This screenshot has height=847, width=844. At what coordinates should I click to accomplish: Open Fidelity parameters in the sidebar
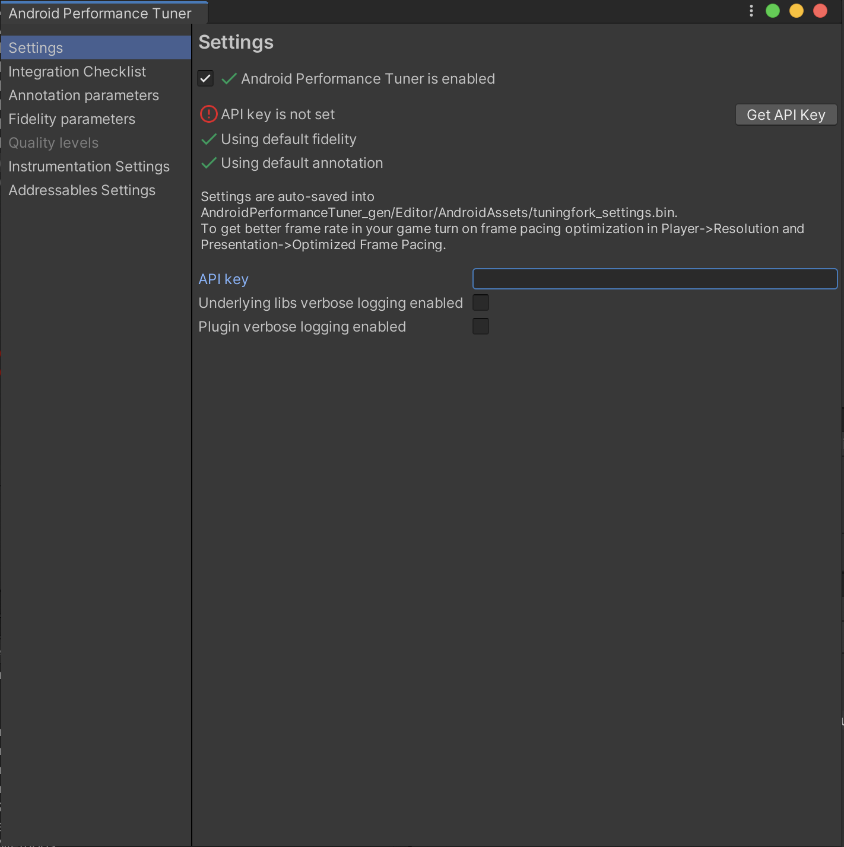pyautogui.click(x=72, y=119)
